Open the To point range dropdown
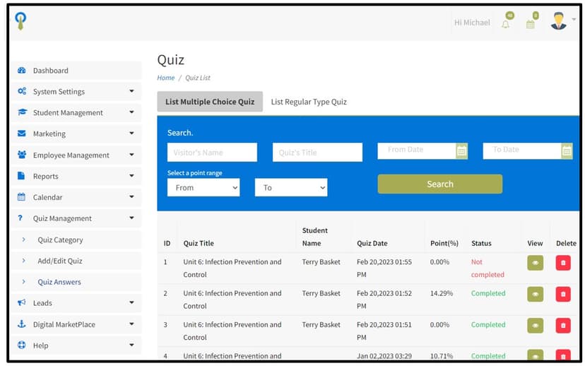This screenshot has height=366, width=585. coord(291,187)
